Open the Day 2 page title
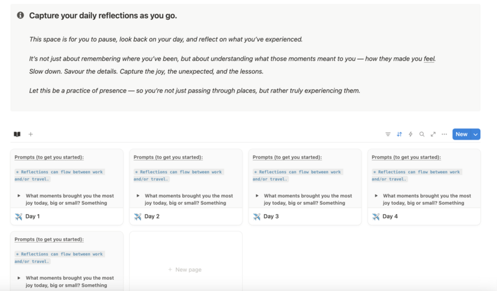This screenshot has height=291, width=497. click(x=152, y=217)
